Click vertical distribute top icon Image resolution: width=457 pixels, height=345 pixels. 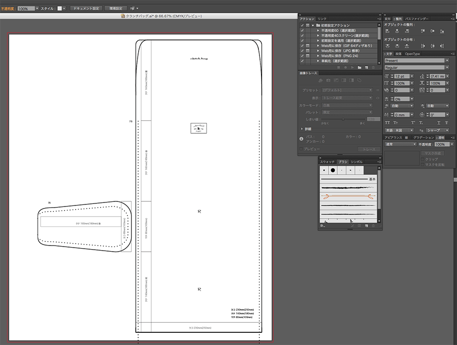pos(388,46)
